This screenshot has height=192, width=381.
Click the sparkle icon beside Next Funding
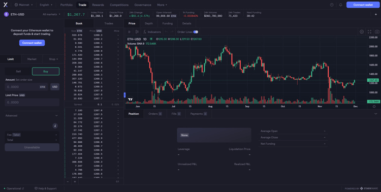(375, 14)
